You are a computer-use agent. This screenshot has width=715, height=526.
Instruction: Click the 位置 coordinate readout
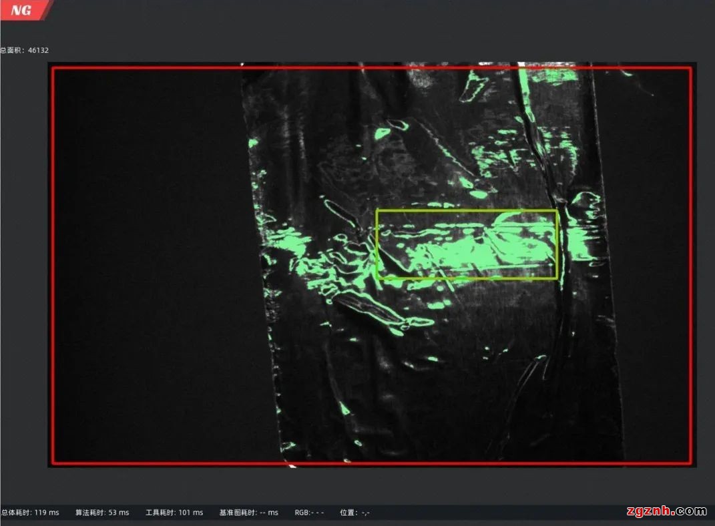(354, 513)
